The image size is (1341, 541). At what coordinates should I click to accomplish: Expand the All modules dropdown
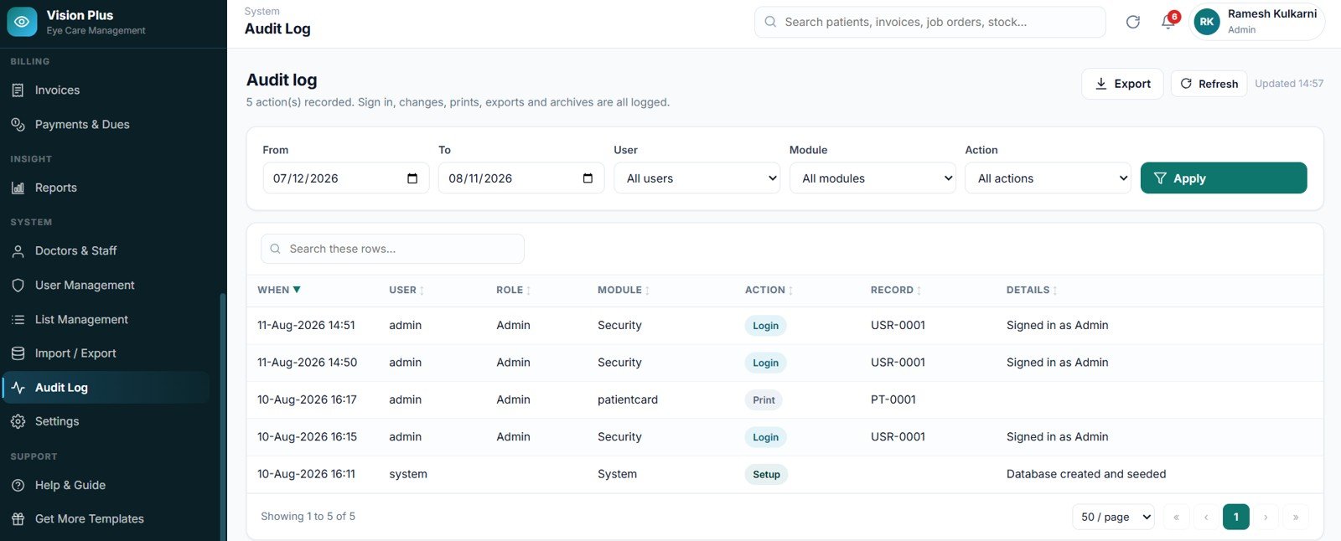click(x=872, y=178)
